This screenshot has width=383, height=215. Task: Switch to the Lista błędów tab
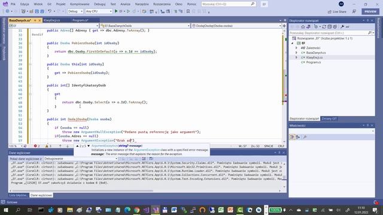[x=19, y=195]
